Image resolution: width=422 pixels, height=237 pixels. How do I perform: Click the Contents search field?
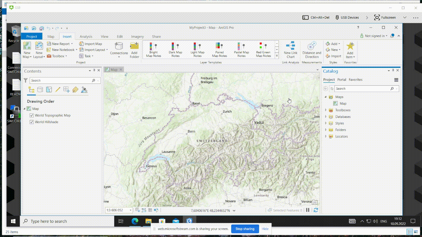pos(61,81)
